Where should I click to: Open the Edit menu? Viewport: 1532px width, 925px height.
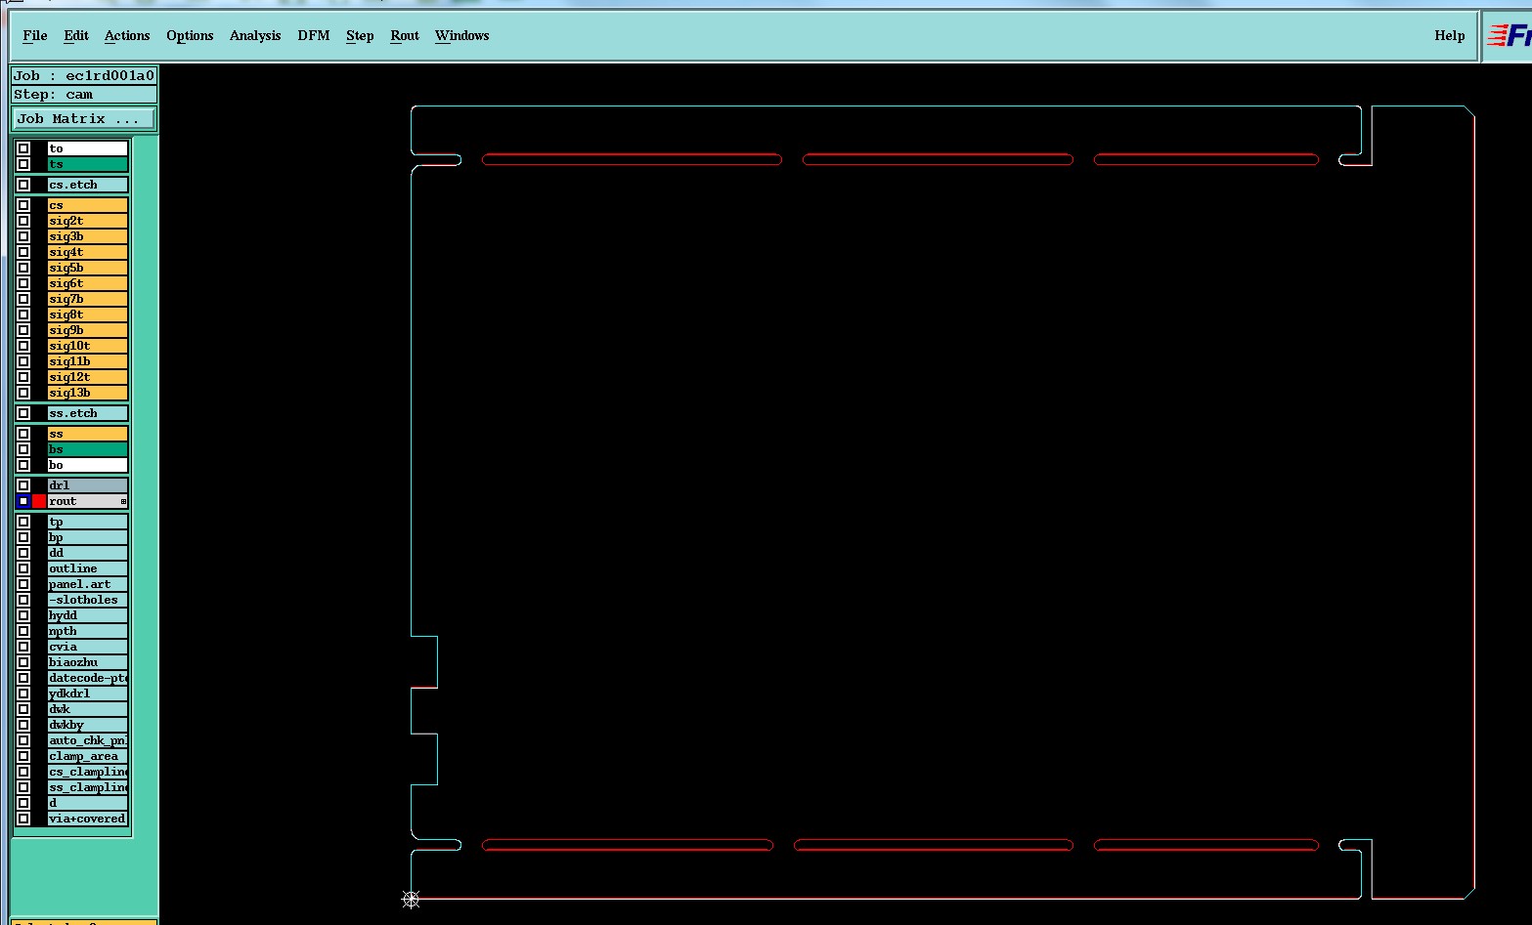point(76,35)
